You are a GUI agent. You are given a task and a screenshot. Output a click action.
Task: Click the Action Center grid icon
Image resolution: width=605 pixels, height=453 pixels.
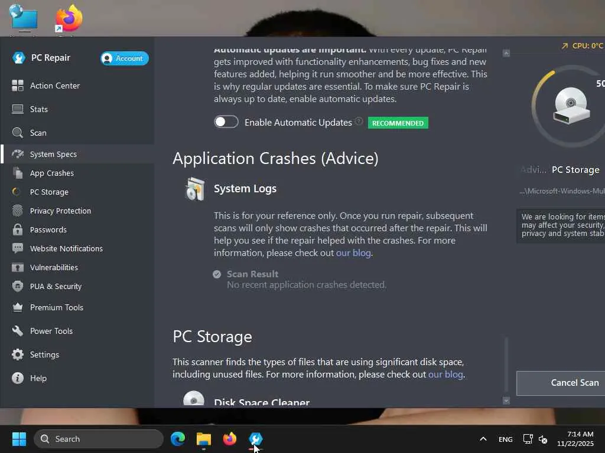tap(17, 86)
